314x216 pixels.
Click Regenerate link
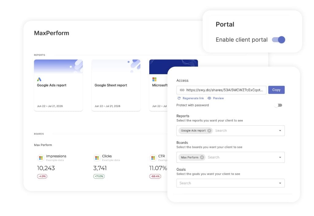[193, 98]
